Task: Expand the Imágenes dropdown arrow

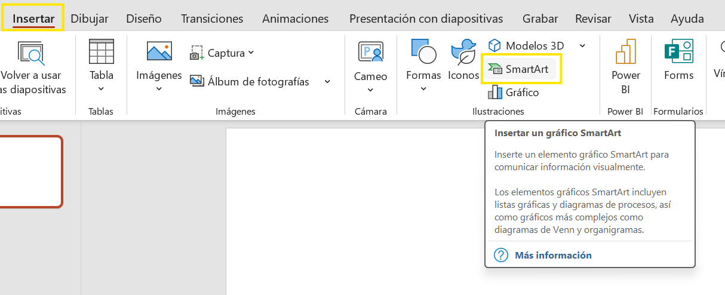Action: pos(159,89)
